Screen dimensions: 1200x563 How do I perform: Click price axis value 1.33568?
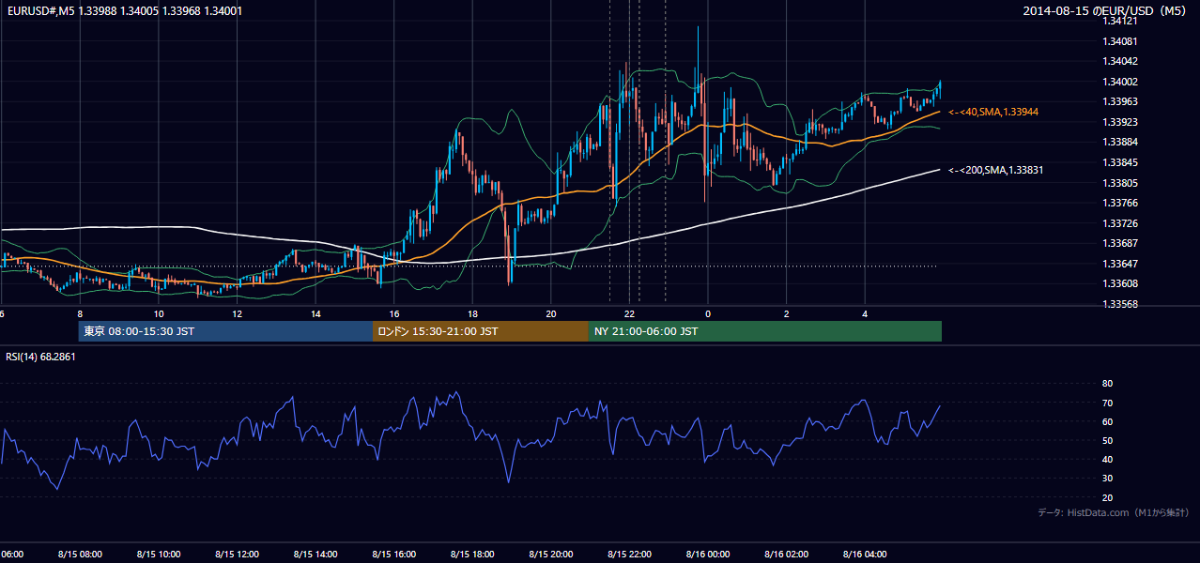[1121, 304]
